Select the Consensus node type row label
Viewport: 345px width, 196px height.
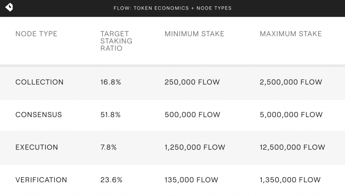tap(39, 115)
